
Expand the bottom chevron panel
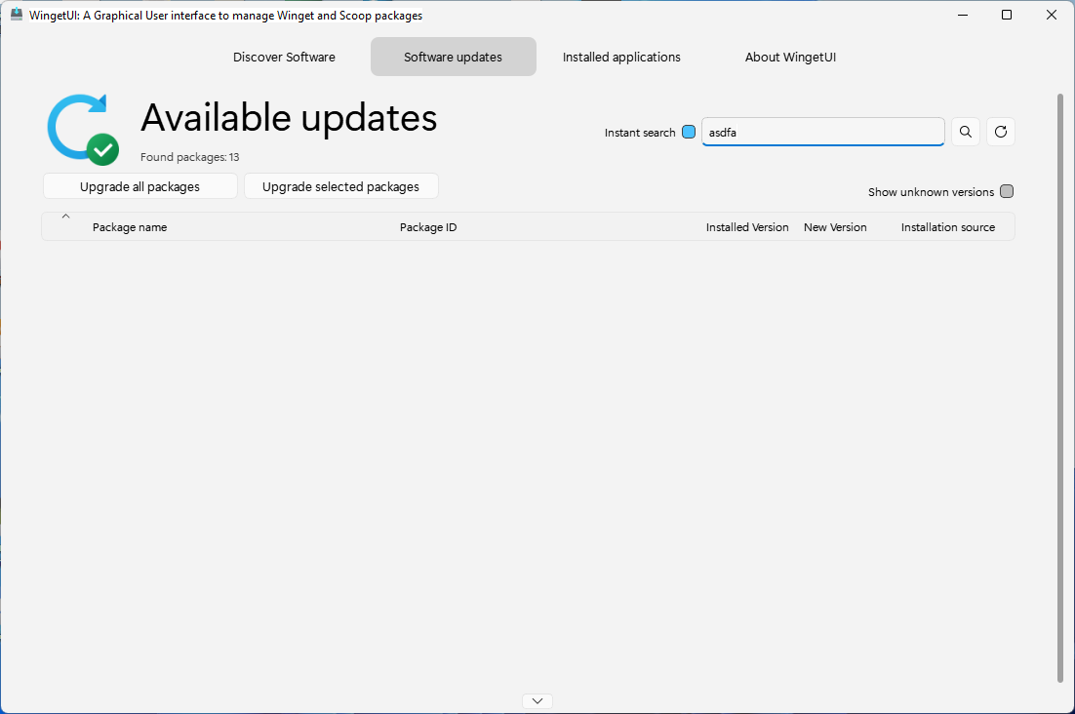pos(537,700)
